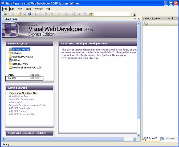This screenshot has width=179, height=147.
Task: Click the Open File folder icon
Action: 20,14
